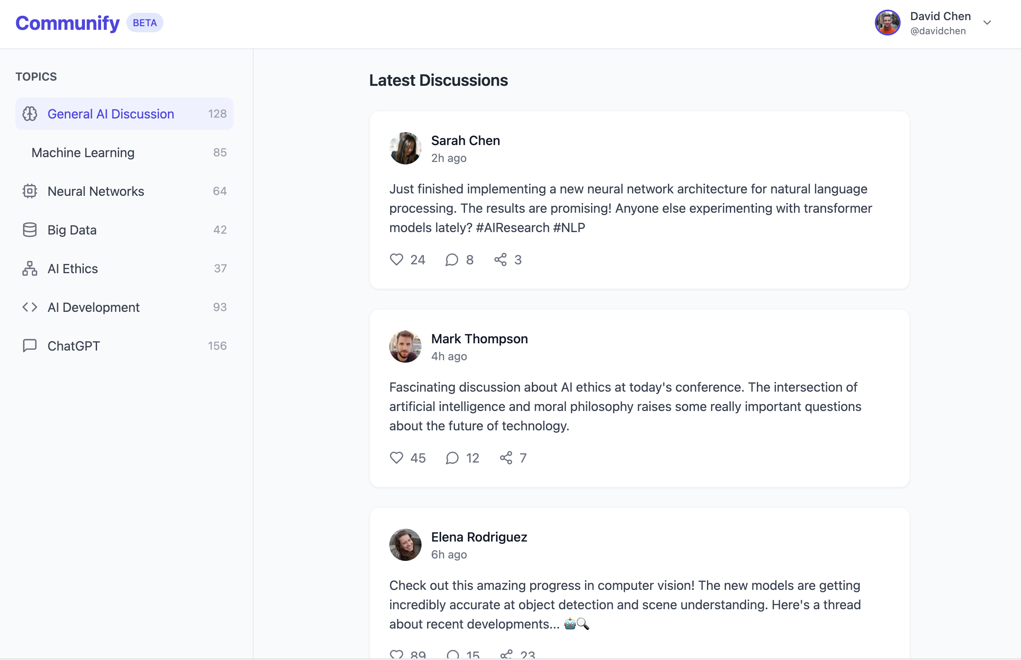1021x660 pixels.
Task: Like Mark Thompson's post
Action: [397, 458]
